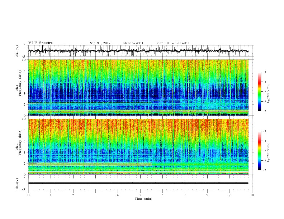Click the 'start UT = 20:40:1' text
284x219 pixels.
173,43
